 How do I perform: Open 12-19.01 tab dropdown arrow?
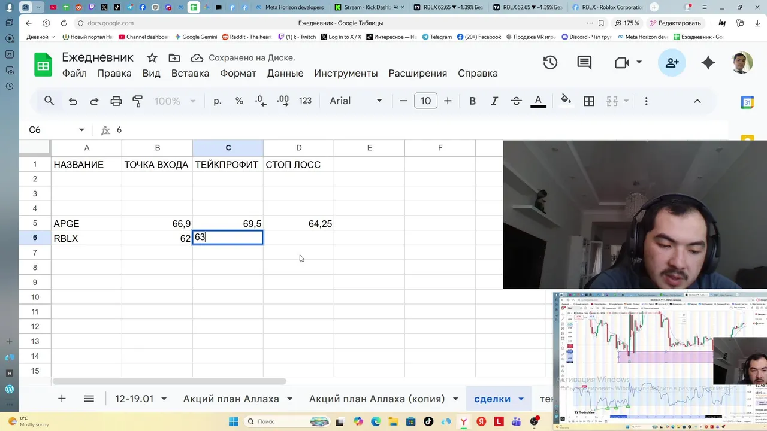pos(164,399)
